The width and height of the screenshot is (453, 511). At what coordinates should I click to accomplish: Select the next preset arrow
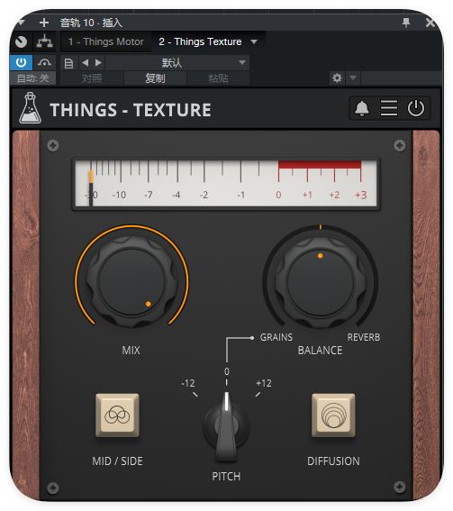click(98, 62)
